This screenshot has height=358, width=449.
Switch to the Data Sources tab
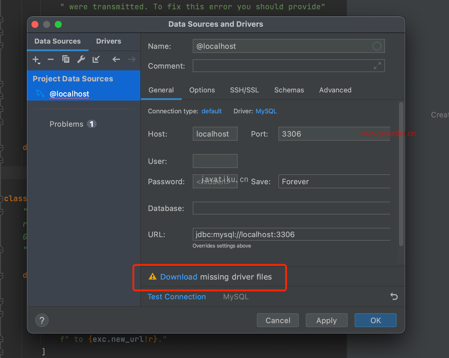click(x=58, y=41)
